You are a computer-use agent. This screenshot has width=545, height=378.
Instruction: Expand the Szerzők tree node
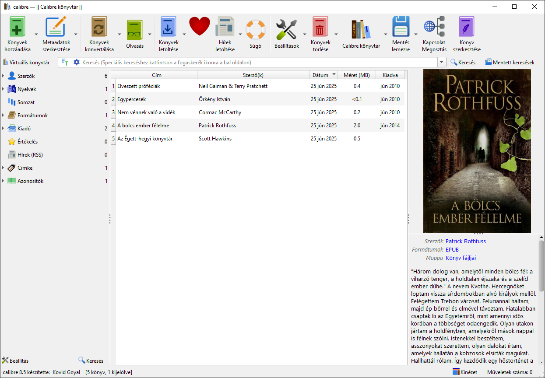(3, 76)
